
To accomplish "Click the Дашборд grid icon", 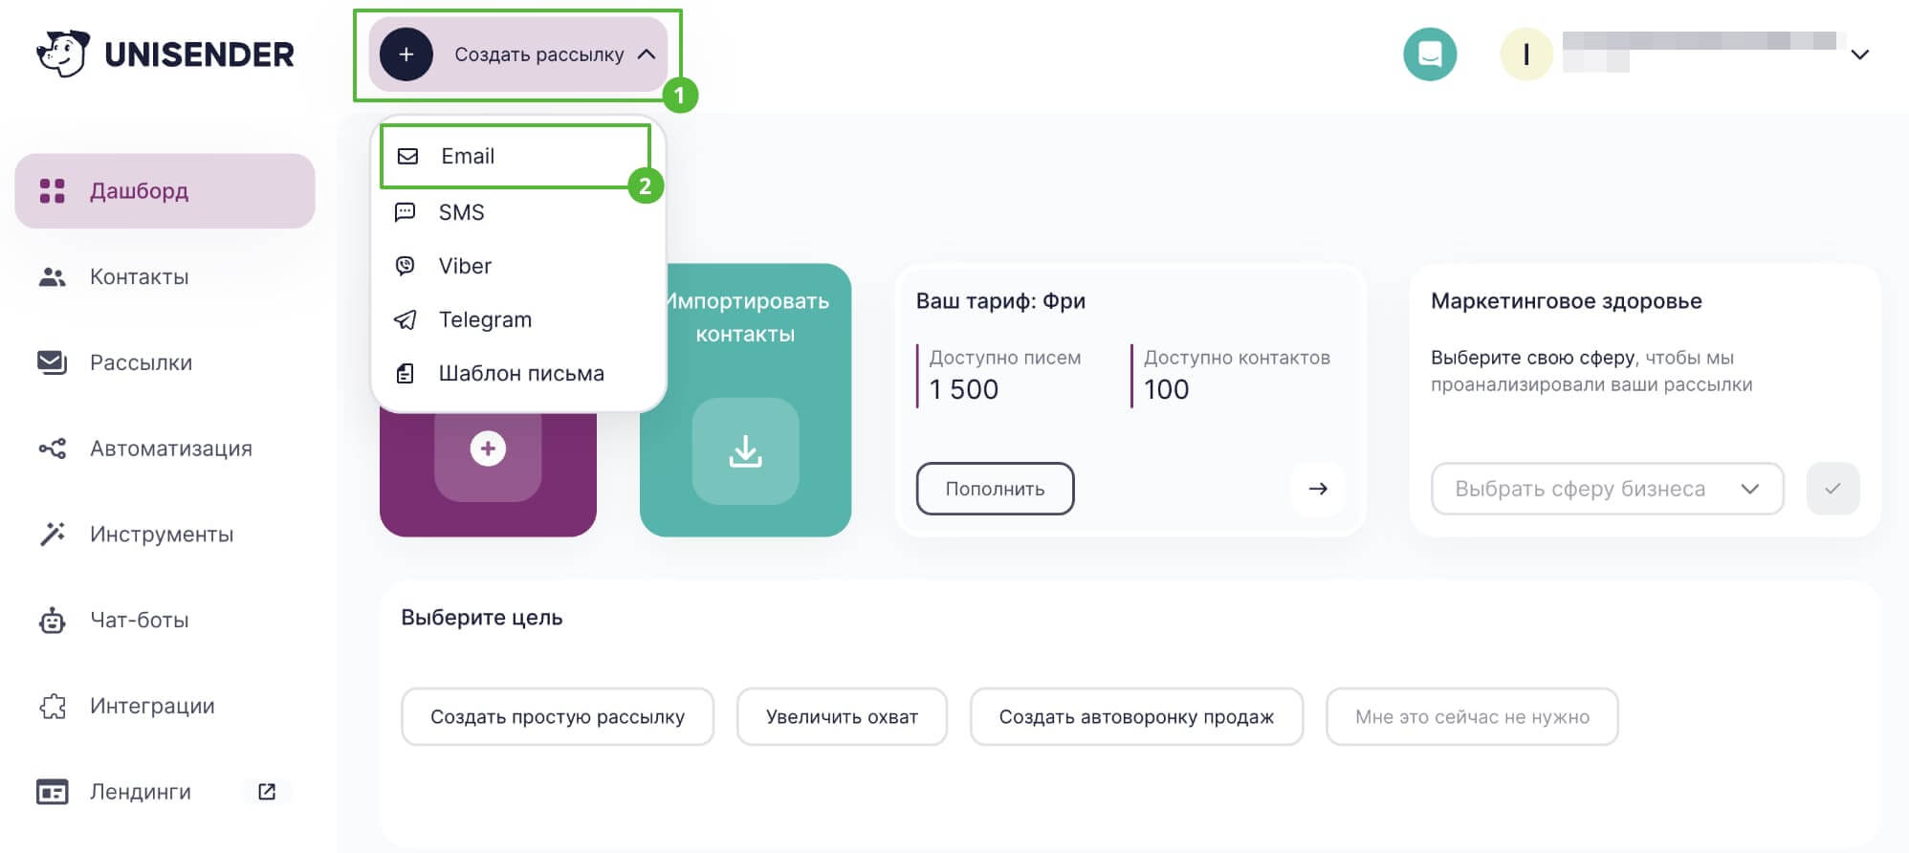I will (53, 191).
